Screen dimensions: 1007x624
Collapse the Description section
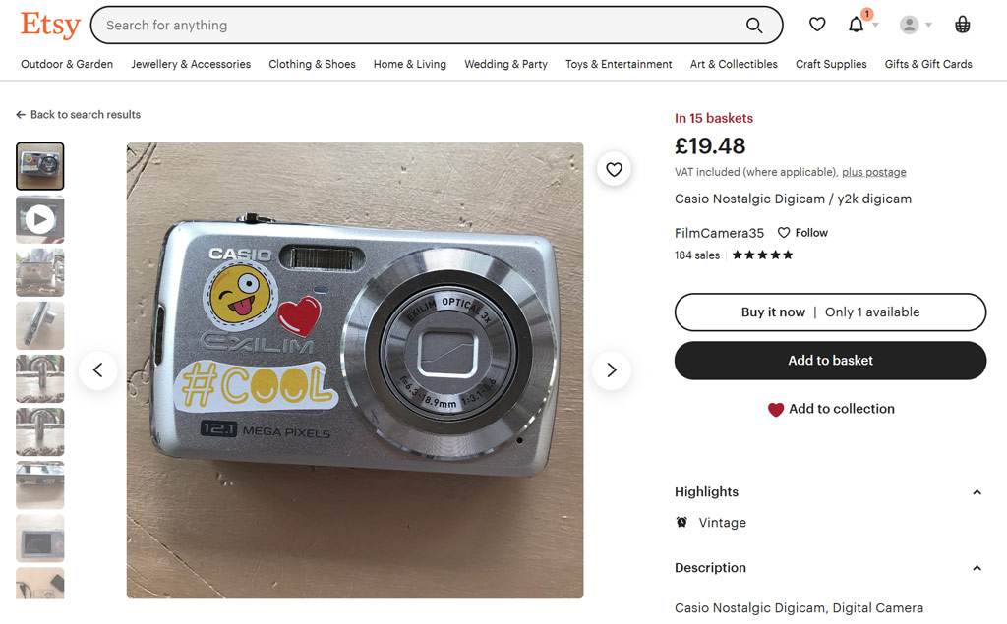click(x=977, y=568)
